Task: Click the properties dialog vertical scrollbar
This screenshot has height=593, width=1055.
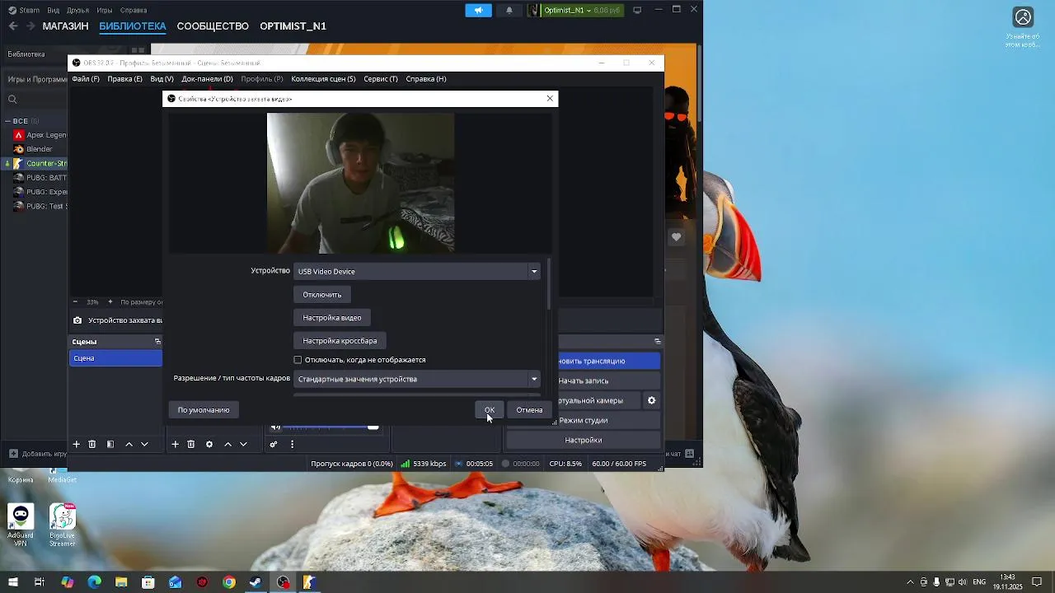Action: click(549, 284)
